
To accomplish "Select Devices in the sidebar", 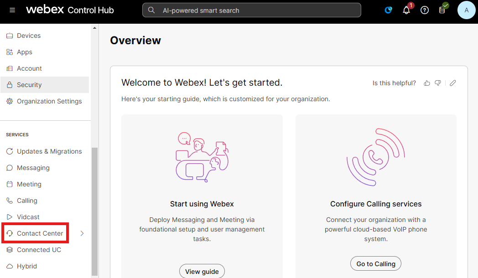I will tap(29, 36).
